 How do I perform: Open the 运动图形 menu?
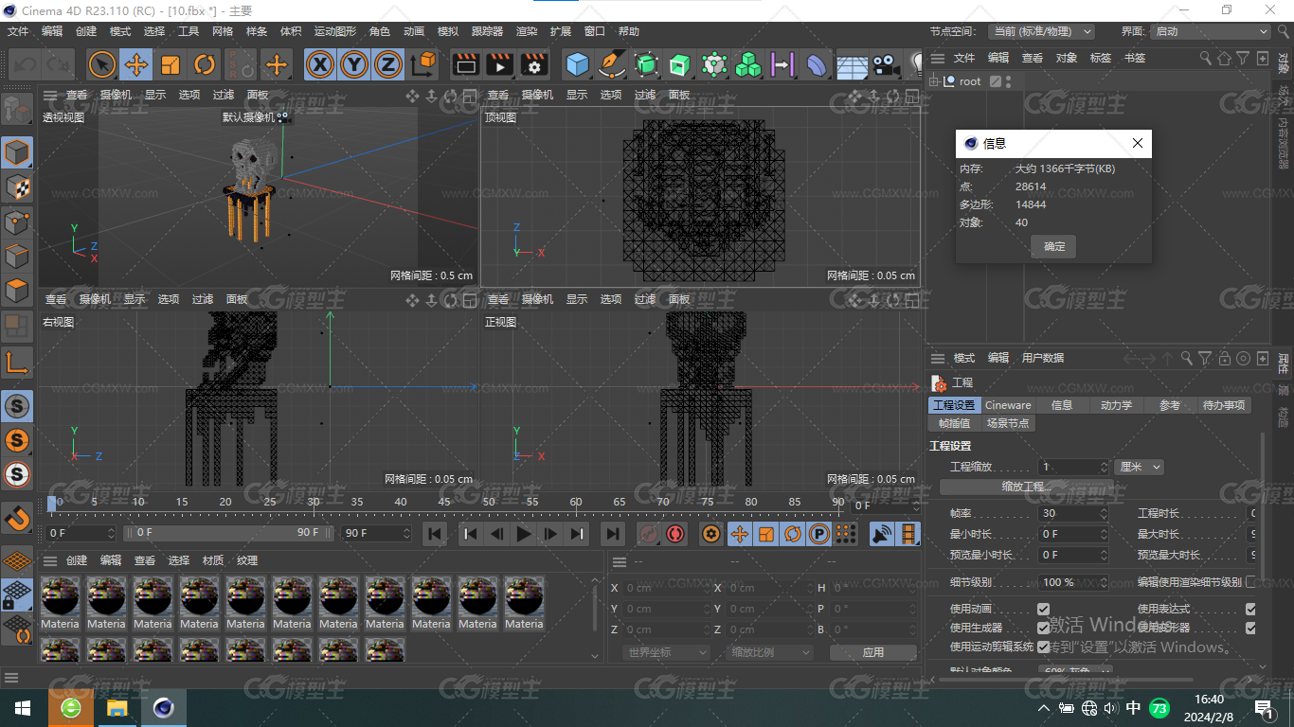pyautogui.click(x=335, y=31)
